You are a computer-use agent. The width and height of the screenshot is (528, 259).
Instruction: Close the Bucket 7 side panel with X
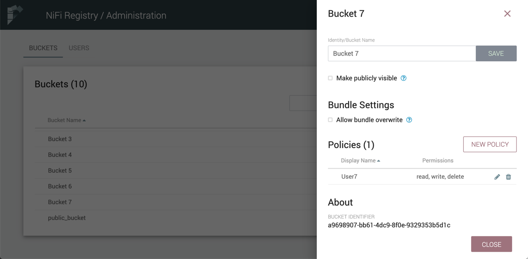(507, 14)
